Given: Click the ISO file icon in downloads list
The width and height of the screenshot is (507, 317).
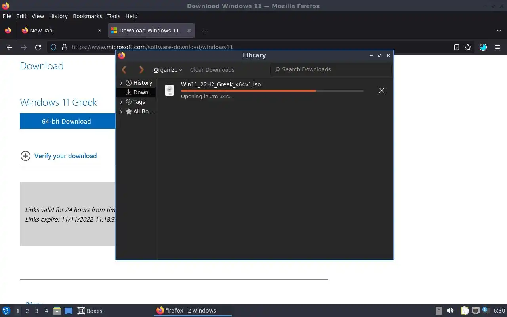Looking at the screenshot, I should coord(170,90).
